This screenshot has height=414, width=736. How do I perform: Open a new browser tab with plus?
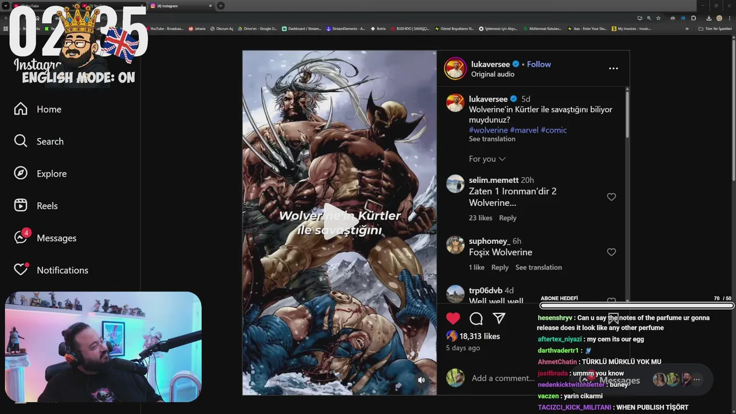220,6
